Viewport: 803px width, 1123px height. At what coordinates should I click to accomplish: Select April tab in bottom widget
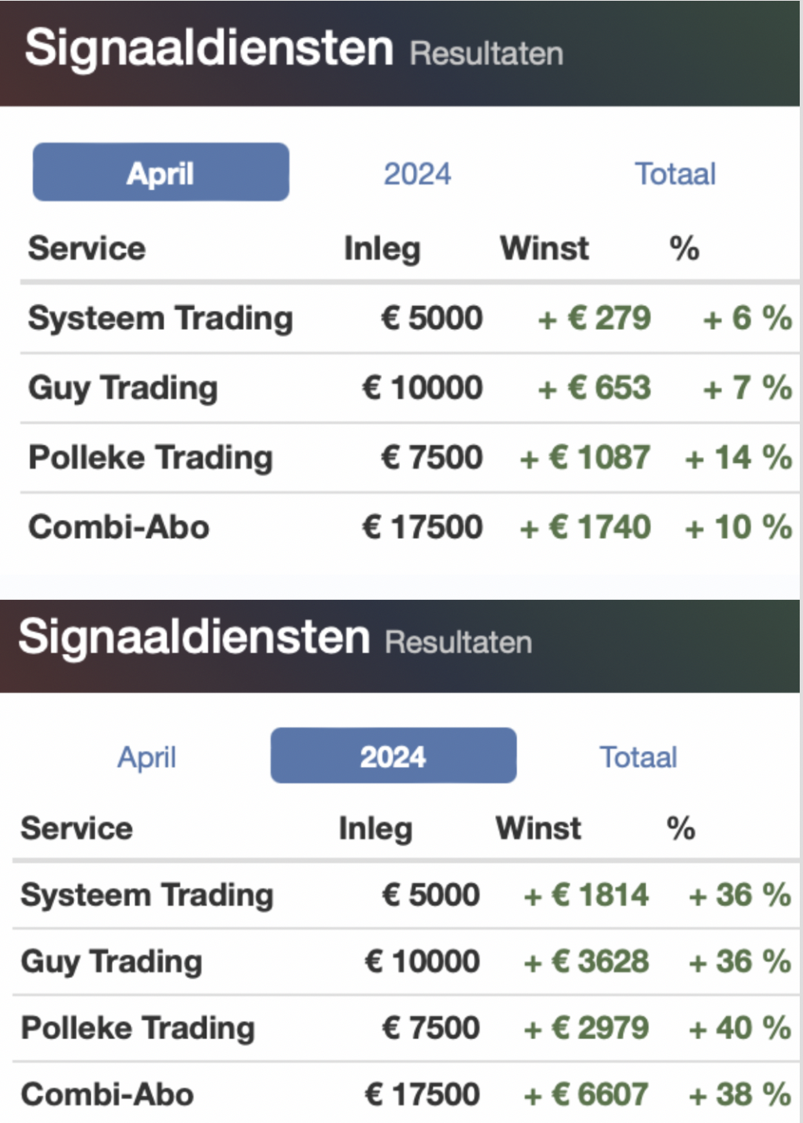[147, 757]
